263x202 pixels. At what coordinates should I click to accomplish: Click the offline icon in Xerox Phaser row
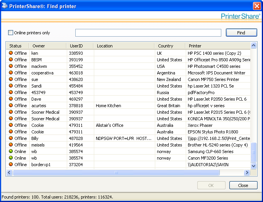(11, 125)
